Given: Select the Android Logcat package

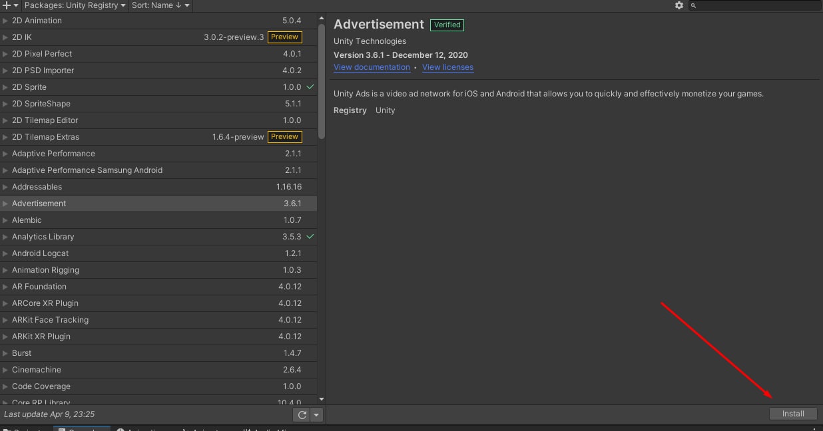Looking at the screenshot, I should [158, 253].
